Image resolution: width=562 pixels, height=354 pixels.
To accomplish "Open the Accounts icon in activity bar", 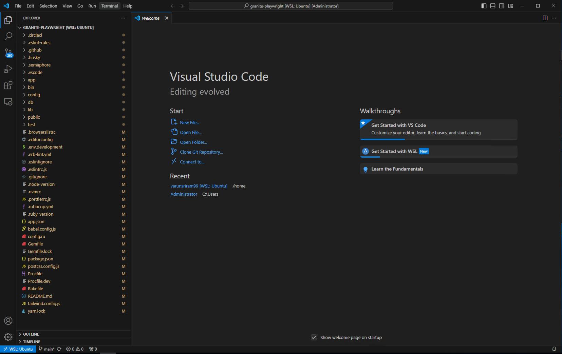I will pos(8,321).
